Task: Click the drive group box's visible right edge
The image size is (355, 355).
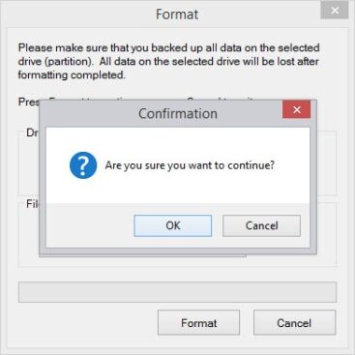Action: click(327, 163)
